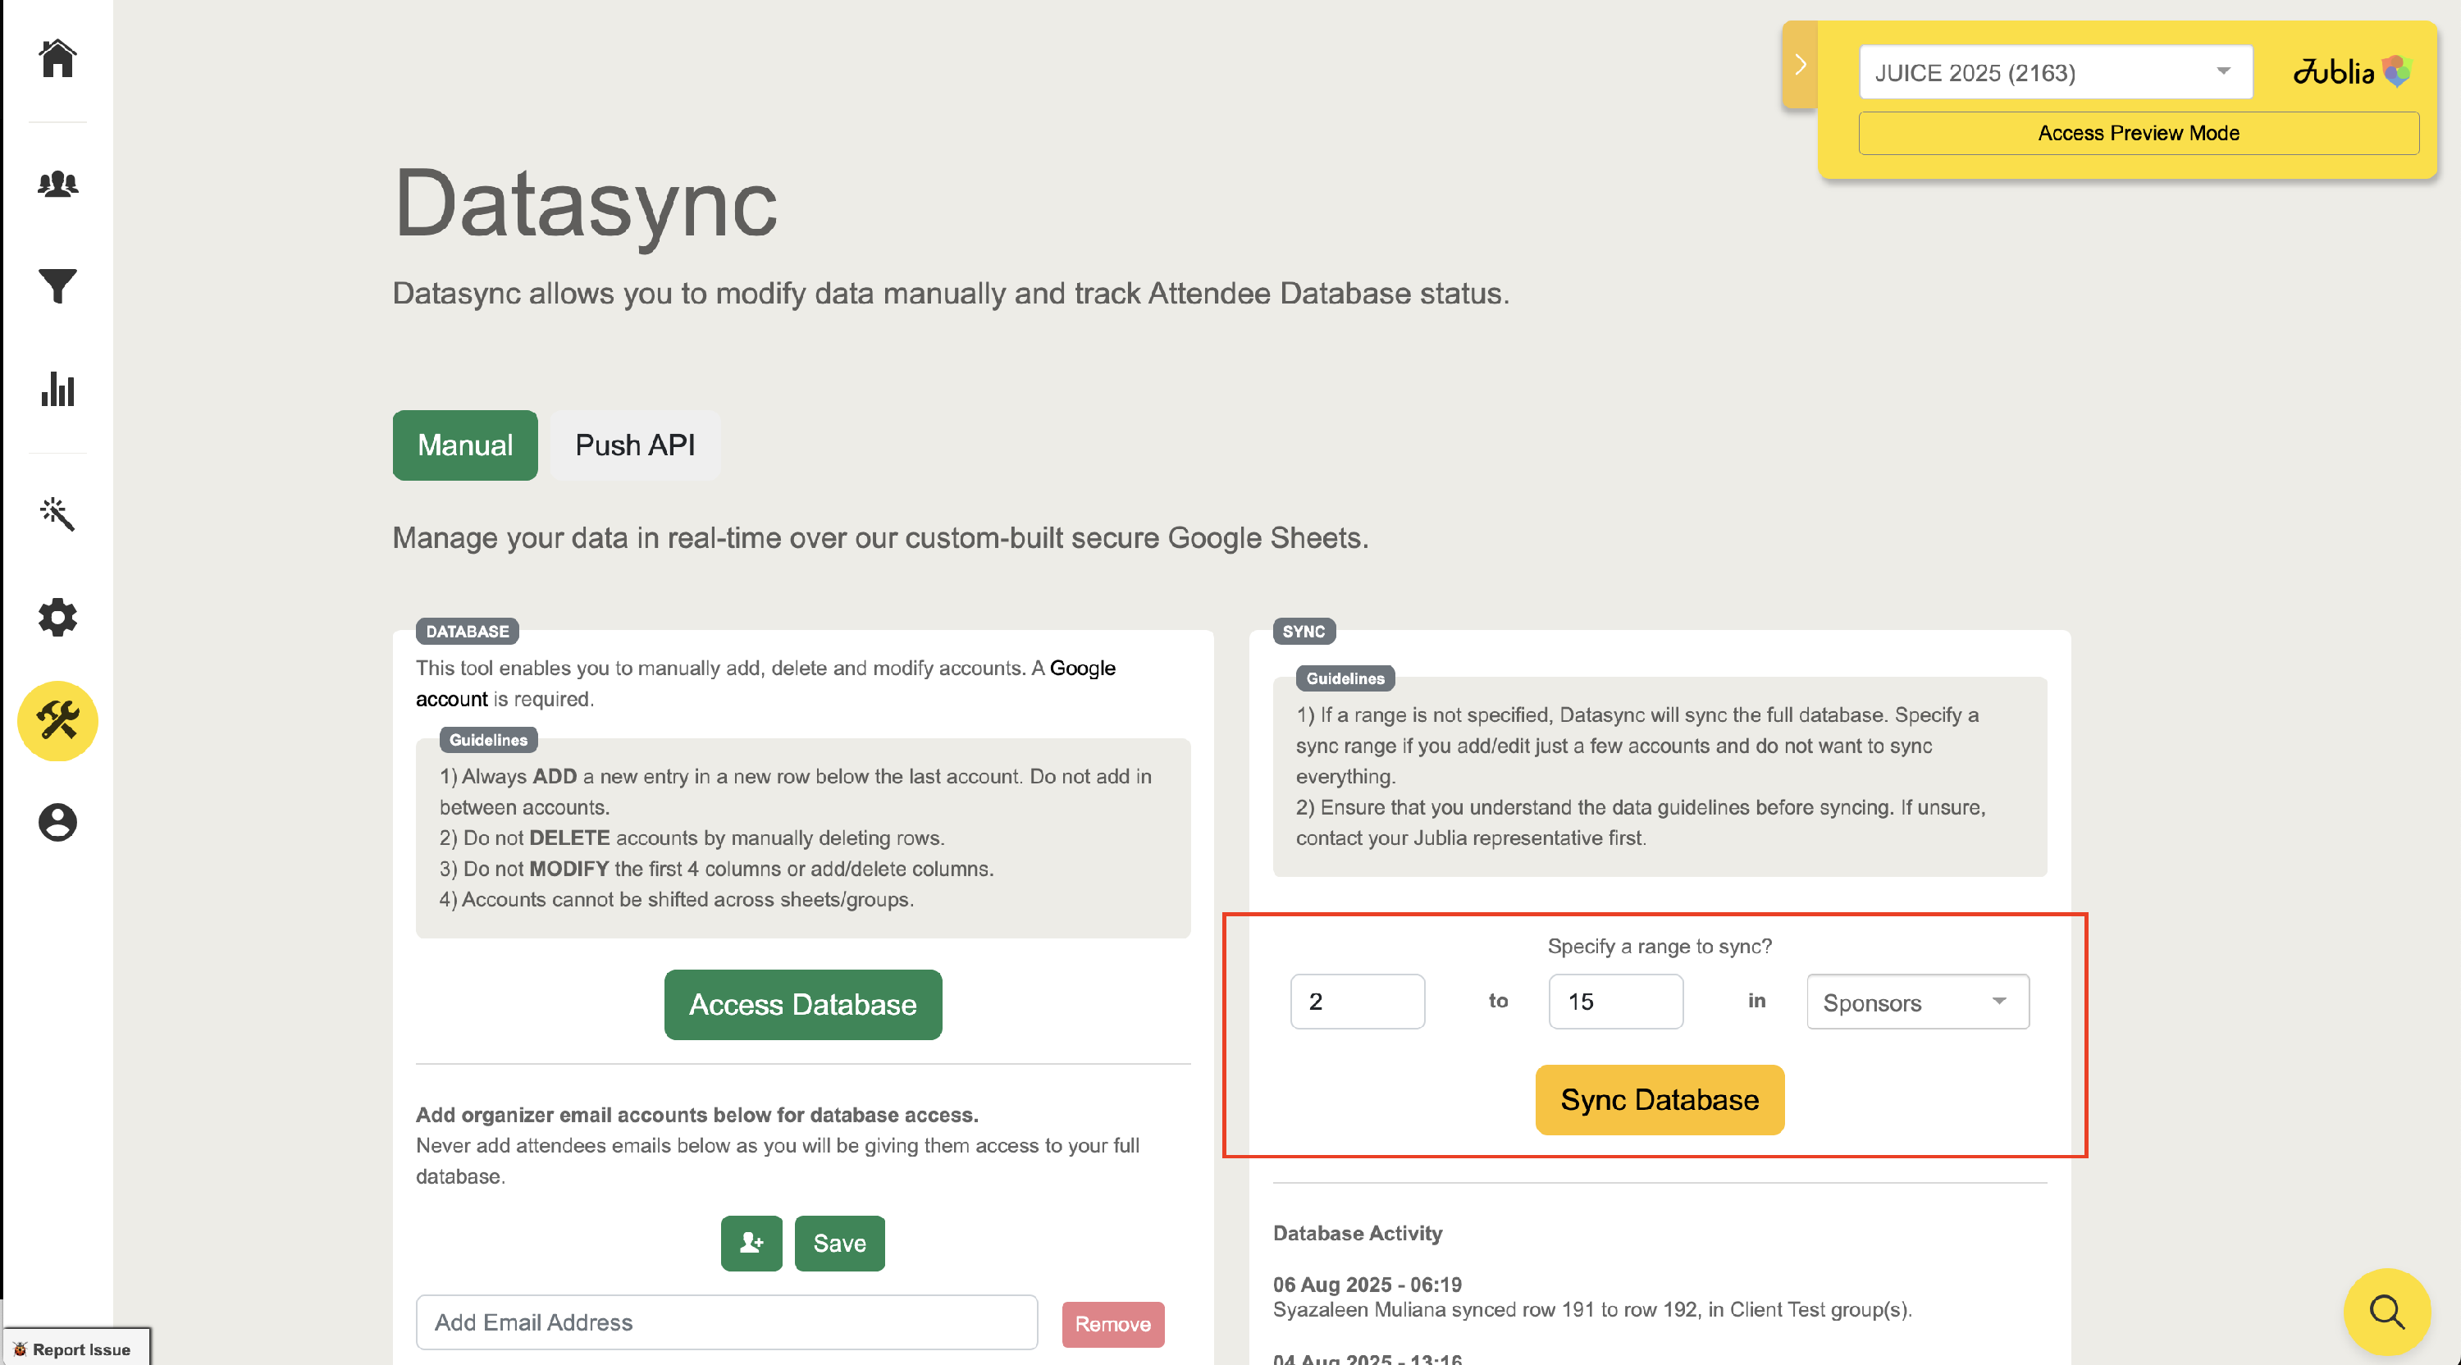Focus the range end field containing 15

tap(1615, 1002)
